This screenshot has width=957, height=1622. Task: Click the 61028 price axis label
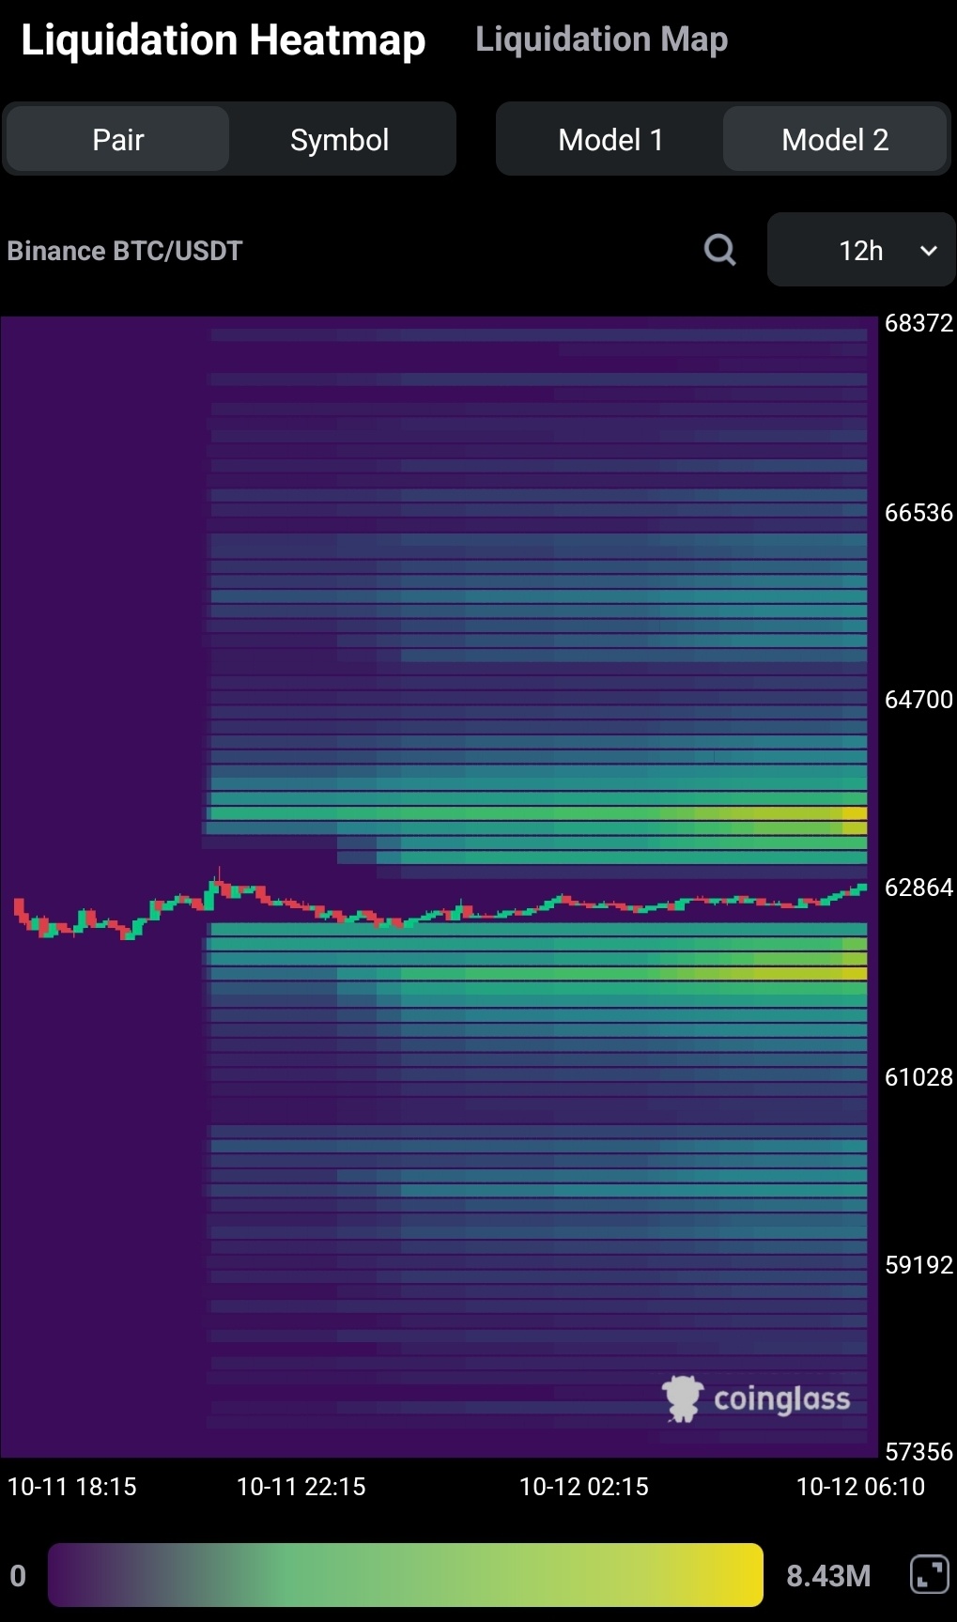[x=918, y=1077]
